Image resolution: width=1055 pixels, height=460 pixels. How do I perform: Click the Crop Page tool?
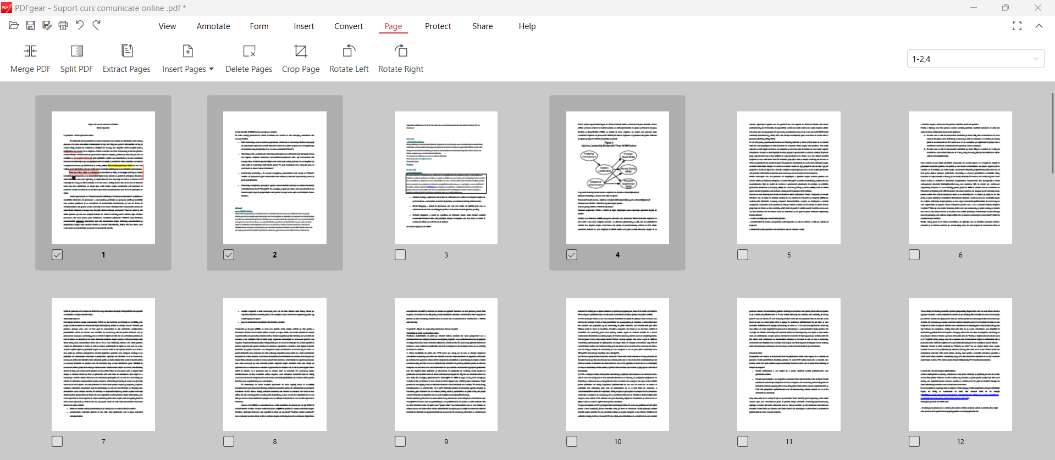click(x=301, y=59)
